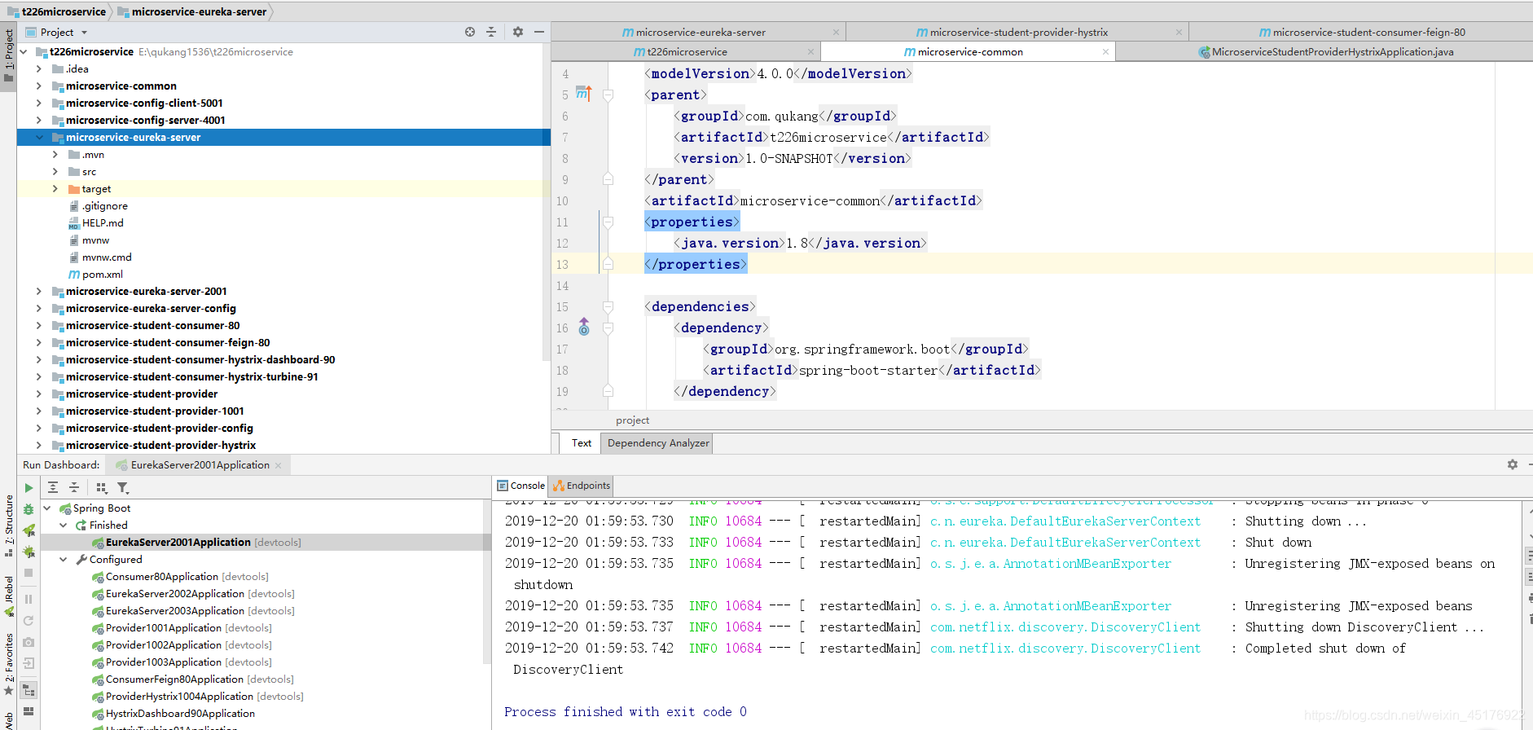Fold the properties block on line 11

tap(608, 222)
